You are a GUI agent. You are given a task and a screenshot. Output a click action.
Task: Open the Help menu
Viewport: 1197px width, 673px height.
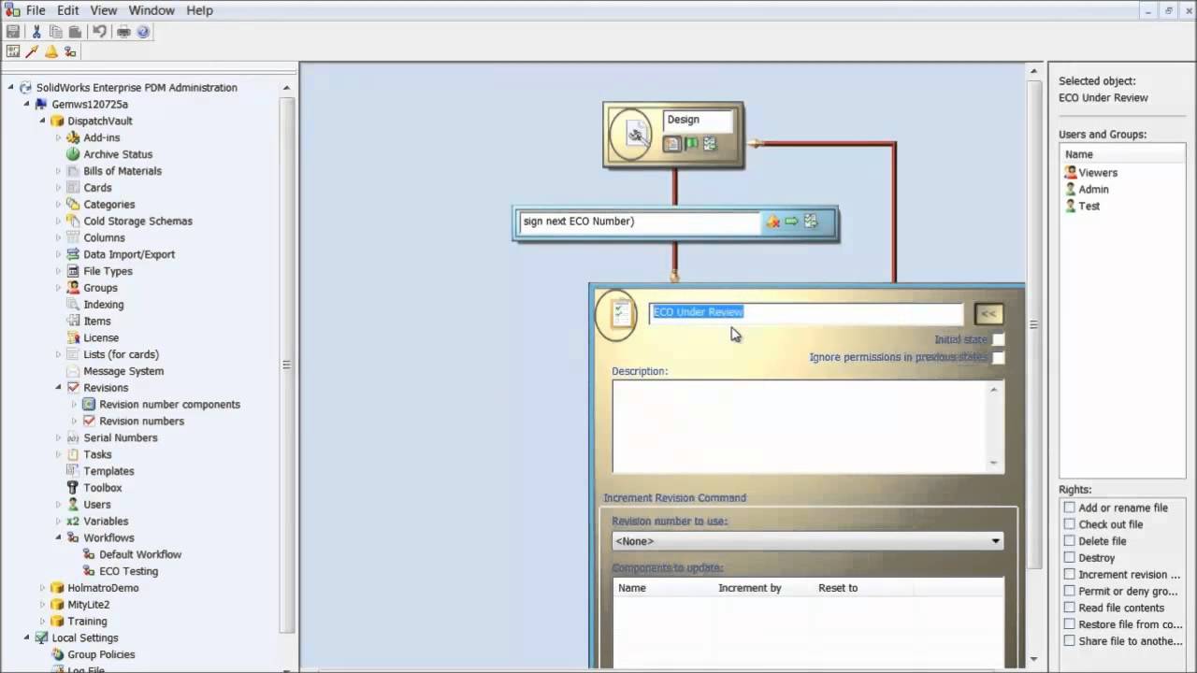[200, 10]
